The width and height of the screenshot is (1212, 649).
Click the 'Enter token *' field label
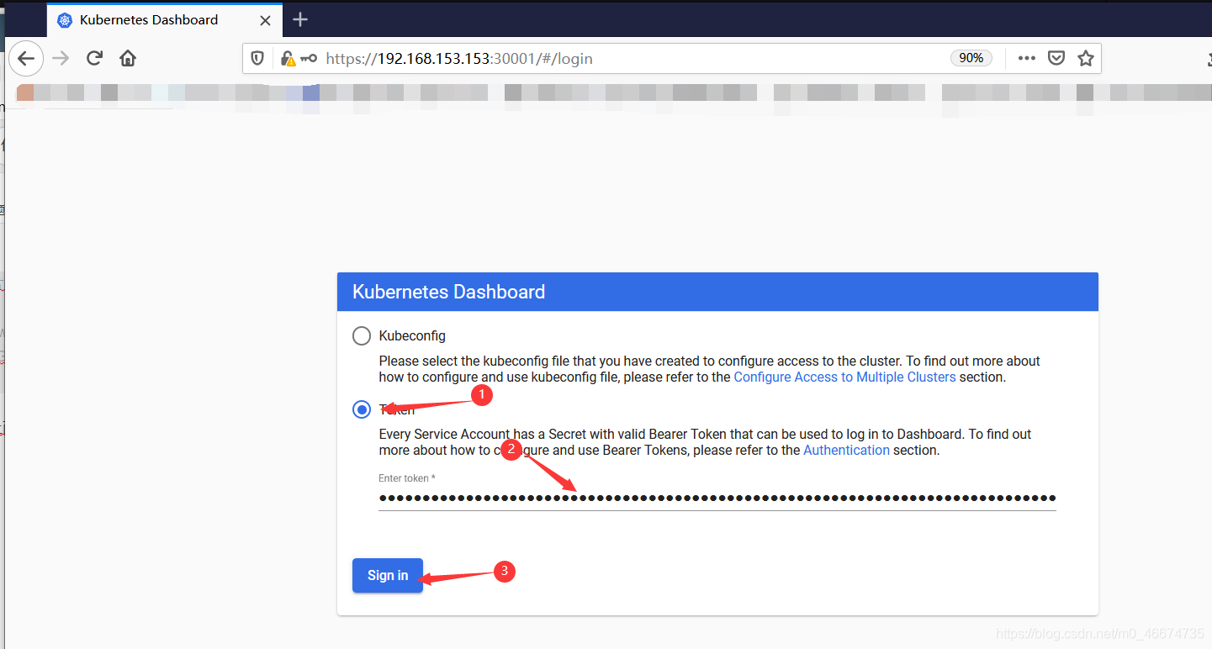(x=407, y=478)
